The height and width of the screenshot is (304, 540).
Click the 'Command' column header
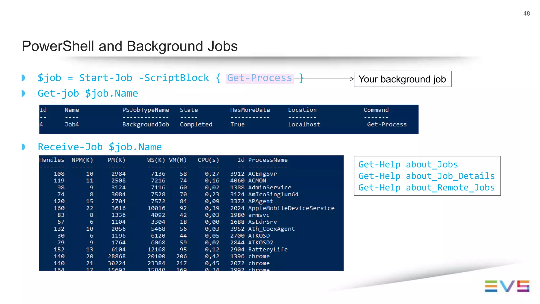(376, 110)
